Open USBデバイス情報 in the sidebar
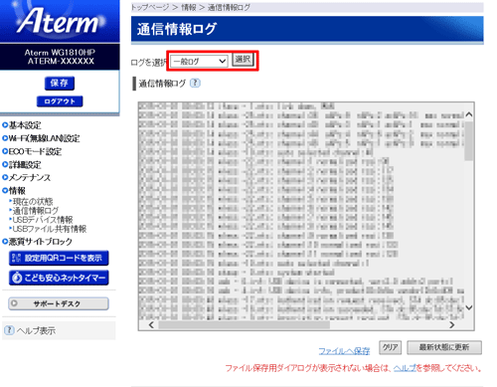 click(43, 220)
